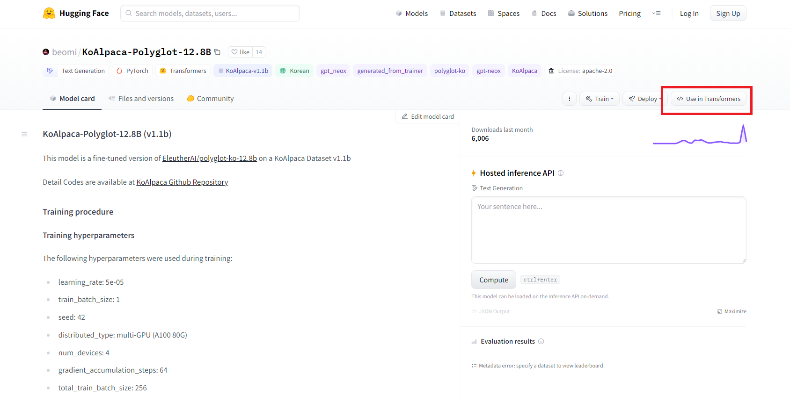
Task: Open KoAlpaca Github Repository link
Action: coord(182,182)
